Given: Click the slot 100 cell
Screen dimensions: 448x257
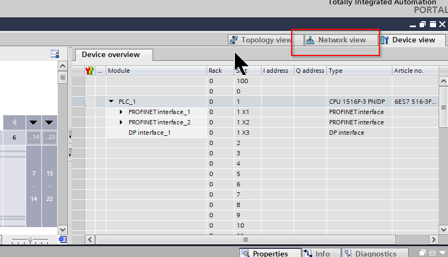Looking at the screenshot, I should point(247,81).
